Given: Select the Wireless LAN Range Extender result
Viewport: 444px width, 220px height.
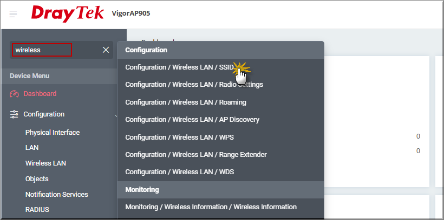Looking at the screenshot, I should click(195, 155).
